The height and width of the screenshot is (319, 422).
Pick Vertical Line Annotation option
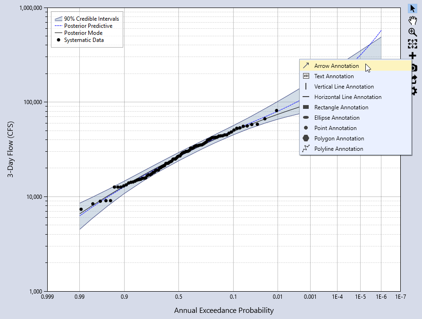pyautogui.click(x=344, y=87)
